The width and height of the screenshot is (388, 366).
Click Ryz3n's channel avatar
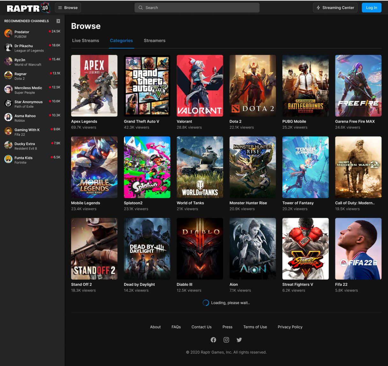coord(8,61)
